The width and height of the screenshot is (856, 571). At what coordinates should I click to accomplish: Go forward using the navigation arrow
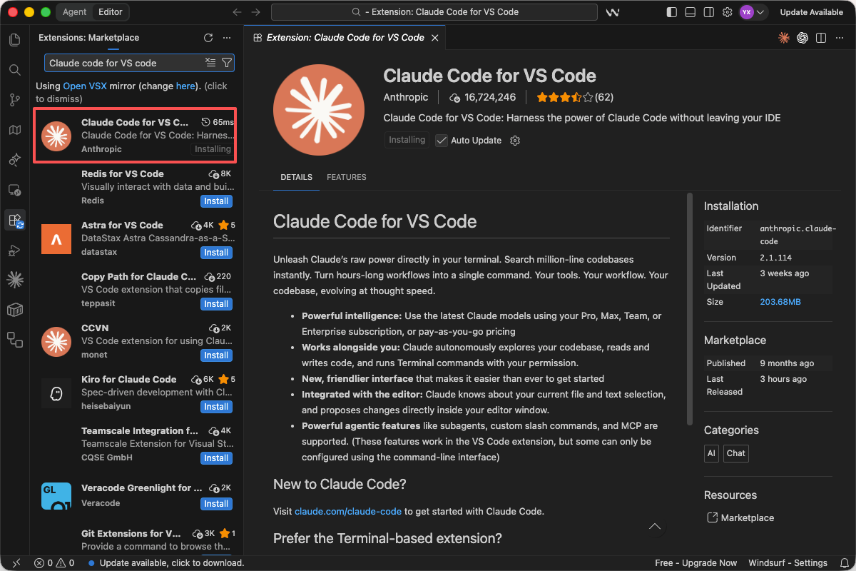256,12
